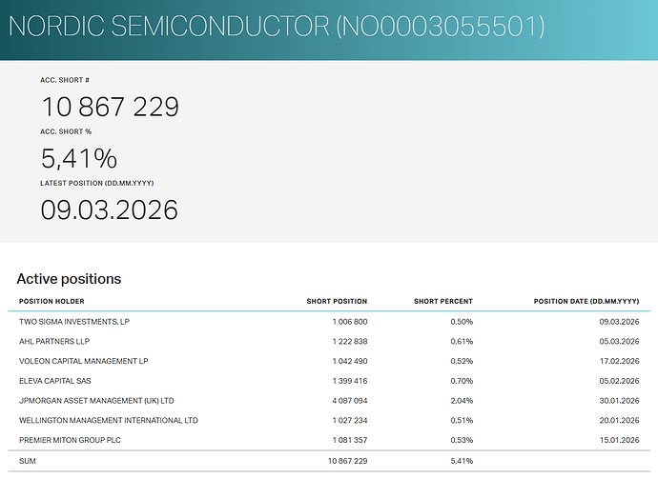Open Wellington Management International Ltd
Screen dimensions: 658x479
tap(109, 420)
